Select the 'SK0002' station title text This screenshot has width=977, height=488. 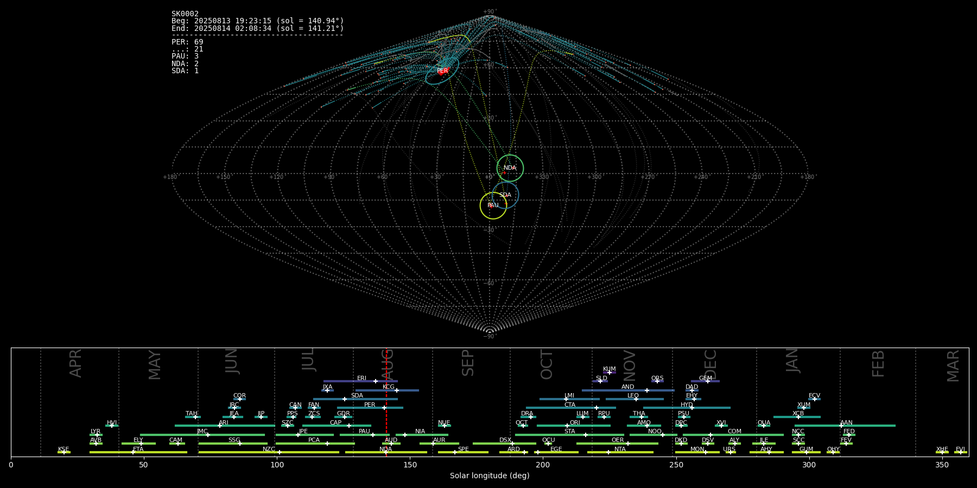185,14
